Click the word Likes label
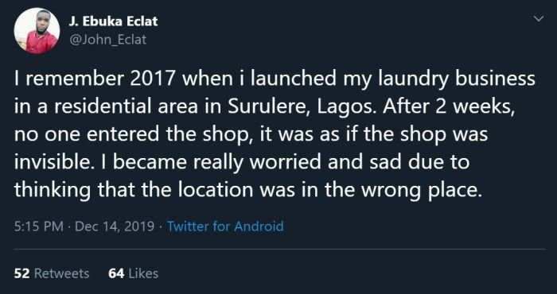Viewport: 557px width, 294px height. tap(143, 273)
